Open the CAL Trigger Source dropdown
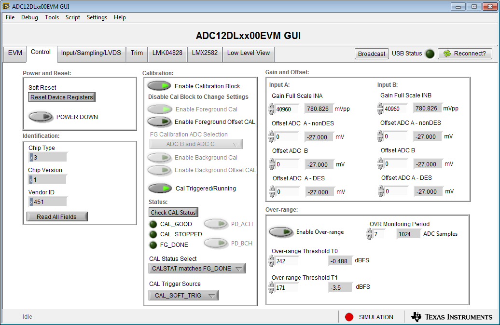The width and height of the screenshot is (500, 325). (182, 296)
